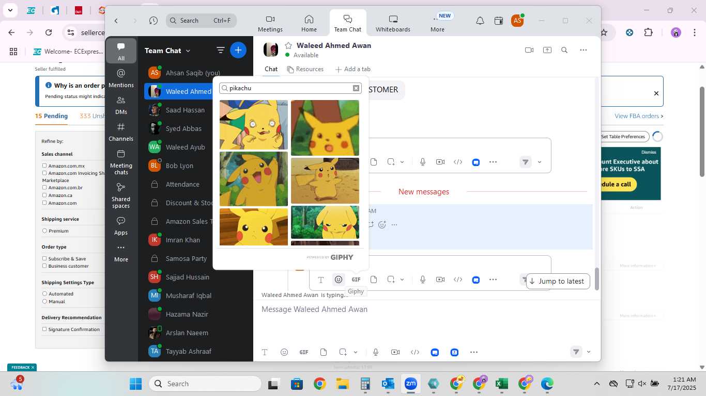The width and height of the screenshot is (706, 396).
Task: Check Amazon.com.mx sales channel
Action: (44, 166)
